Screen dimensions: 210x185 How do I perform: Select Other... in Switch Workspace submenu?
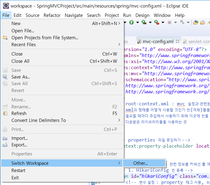(144, 163)
